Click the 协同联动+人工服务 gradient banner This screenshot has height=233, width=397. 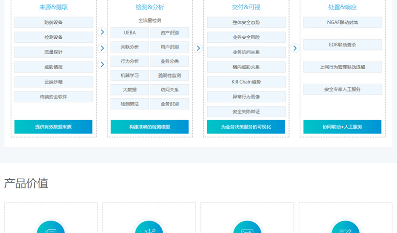coord(342,127)
